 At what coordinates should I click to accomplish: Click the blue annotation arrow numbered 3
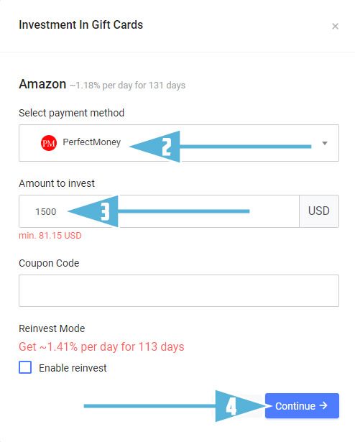tap(159, 211)
